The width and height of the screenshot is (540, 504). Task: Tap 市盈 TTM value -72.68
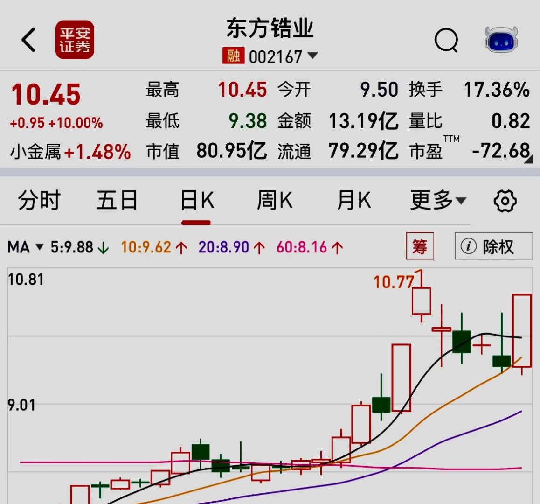pos(501,151)
